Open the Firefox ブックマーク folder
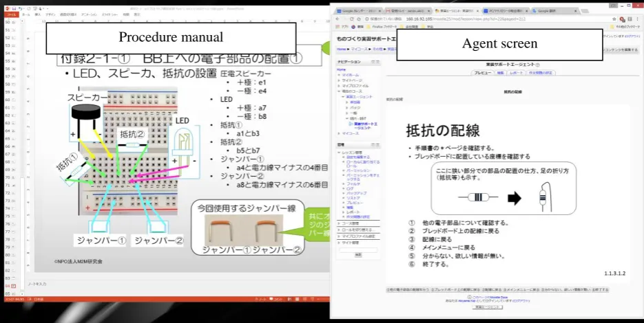 click(382, 27)
